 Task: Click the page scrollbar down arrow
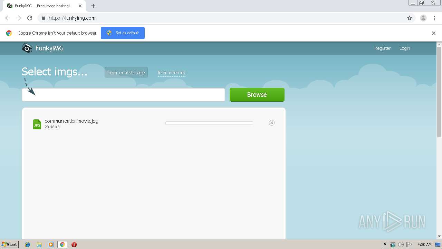439,236
